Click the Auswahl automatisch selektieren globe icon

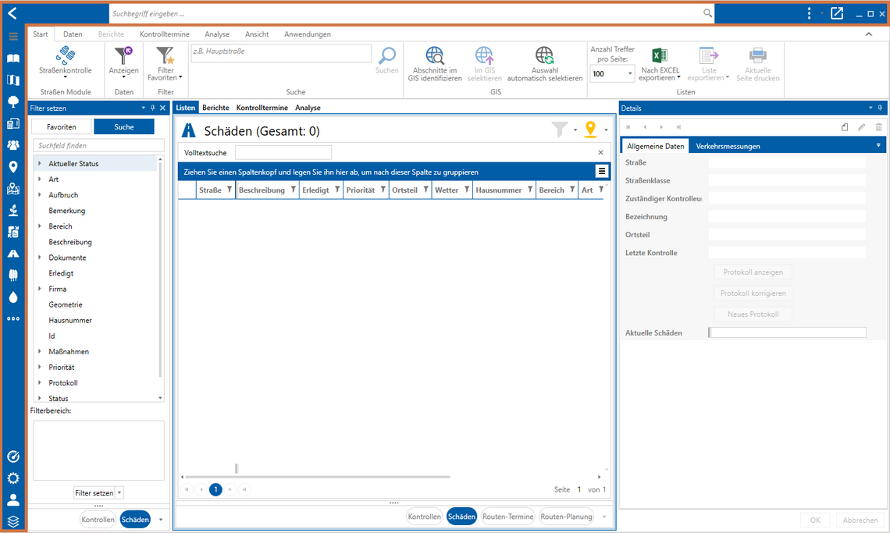(544, 55)
